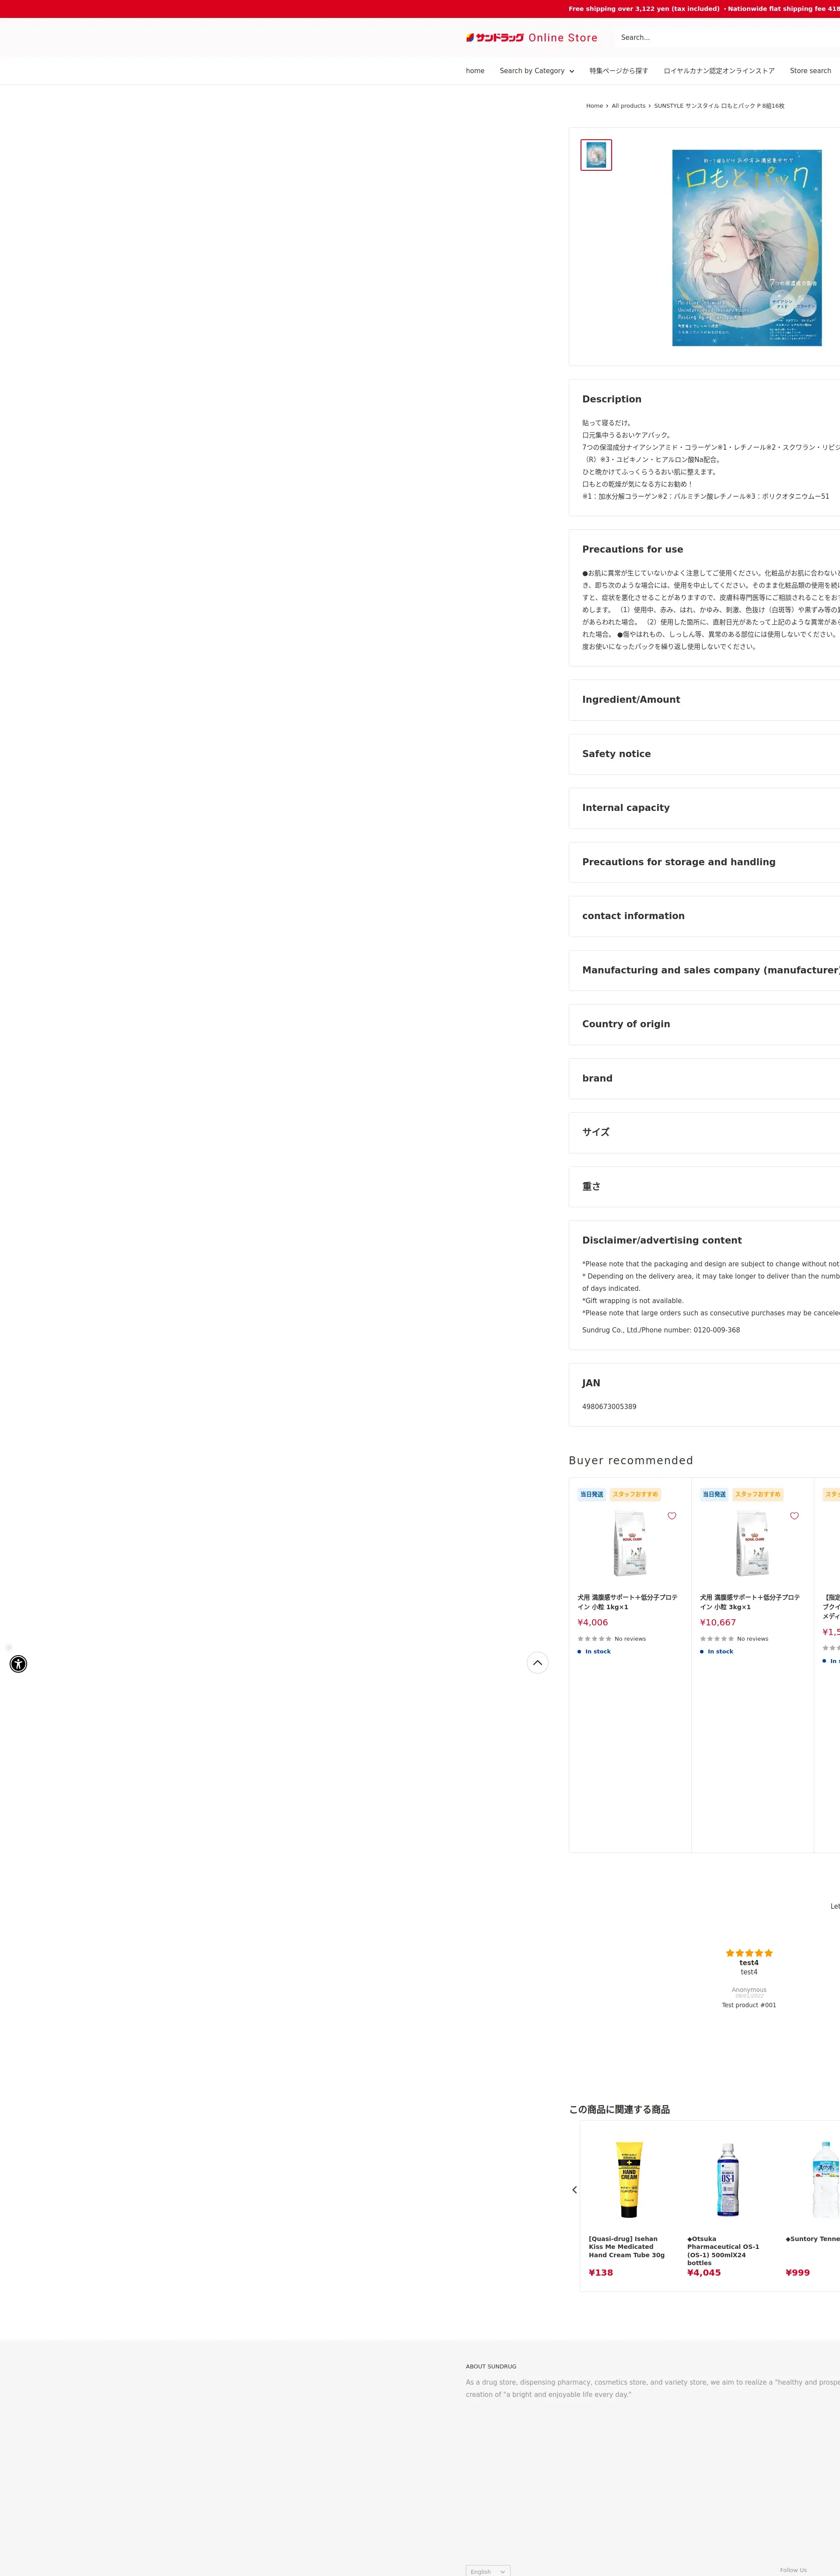Add 3kg dog food to wishlist heart
Screen dimensions: 840x2576
794,1516
